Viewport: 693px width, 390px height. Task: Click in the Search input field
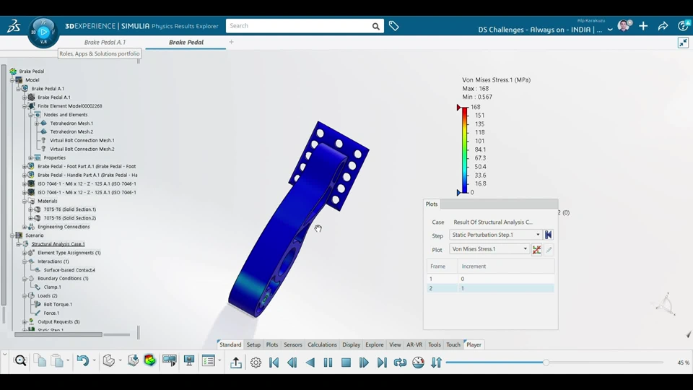[x=299, y=26]
